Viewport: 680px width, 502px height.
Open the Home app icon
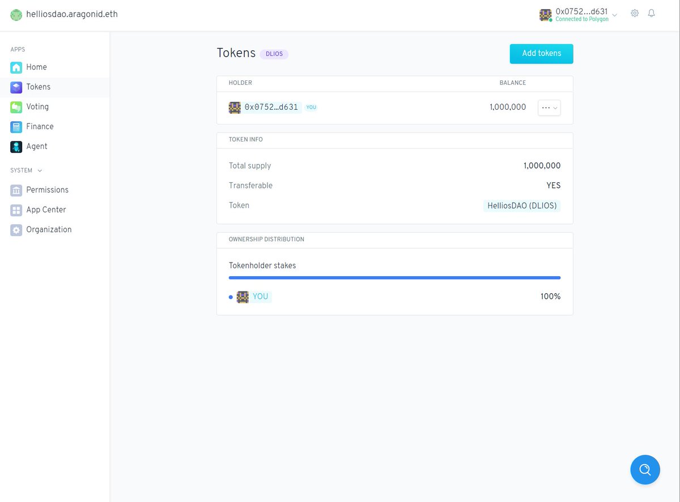(x=16, y=67)
